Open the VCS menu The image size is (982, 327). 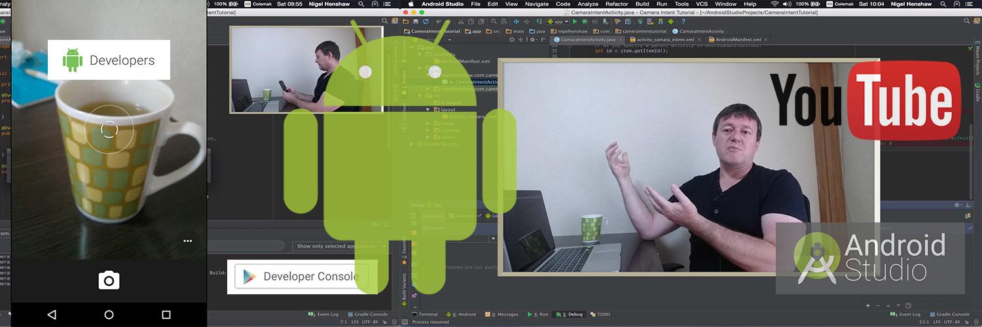pos(702,4)
